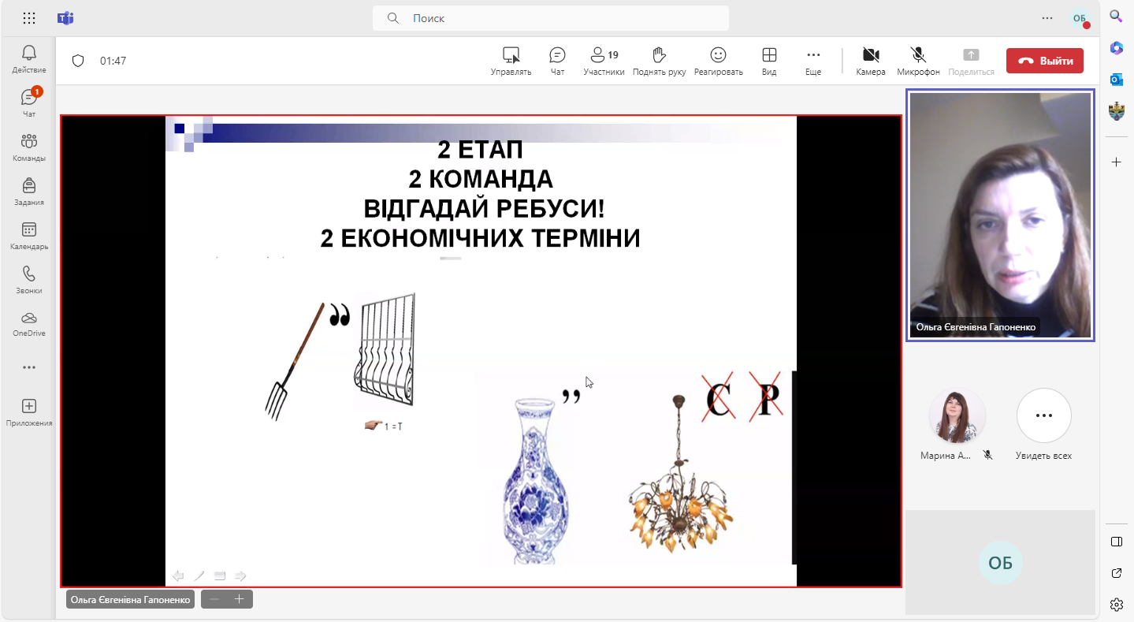Viewport: 1134px width, 622px height.
Task: Zoom out shared content with minus
Action: click(214, 599)
